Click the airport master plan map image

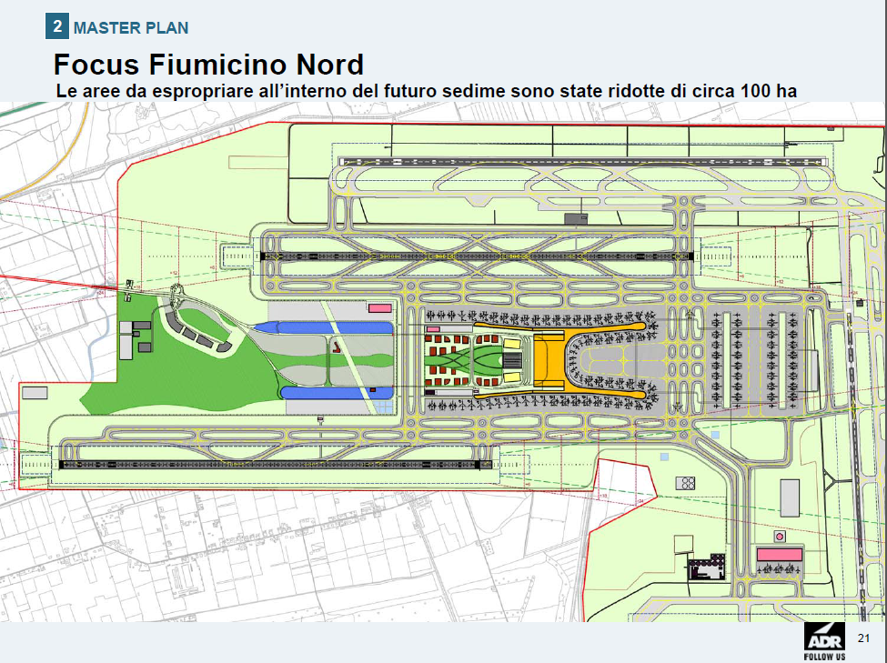[x=444, y=362]
